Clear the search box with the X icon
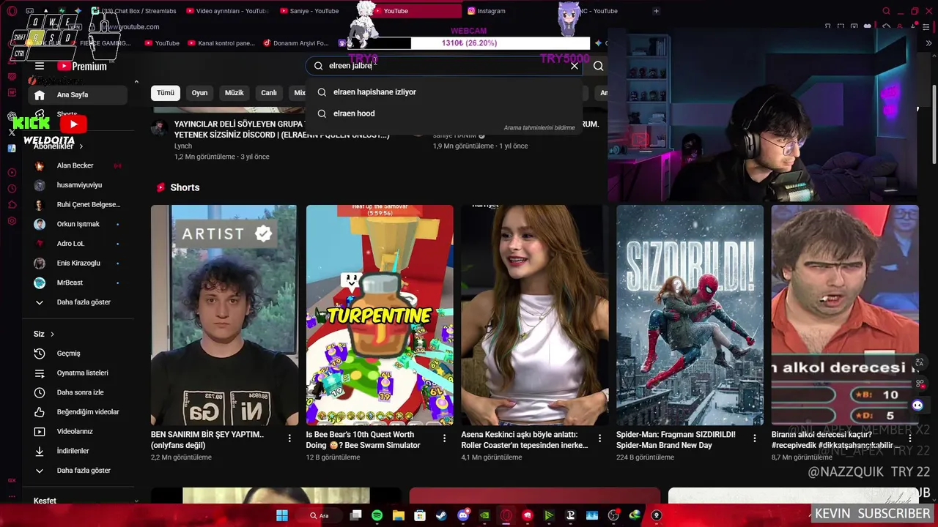Screen dimensions: 938x527 pos(575,66)
